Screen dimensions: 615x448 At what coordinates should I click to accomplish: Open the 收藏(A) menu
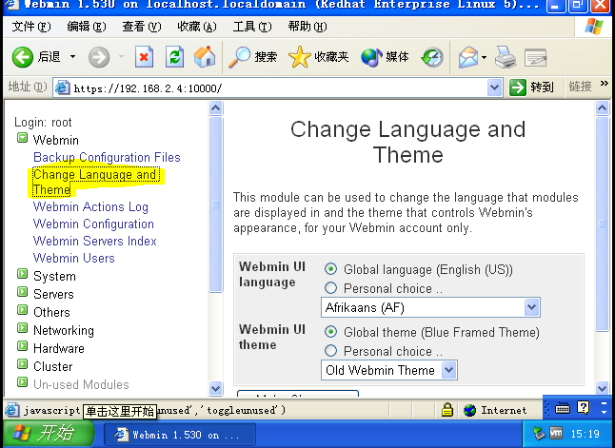pyautogui.click(x=197, y=27)
